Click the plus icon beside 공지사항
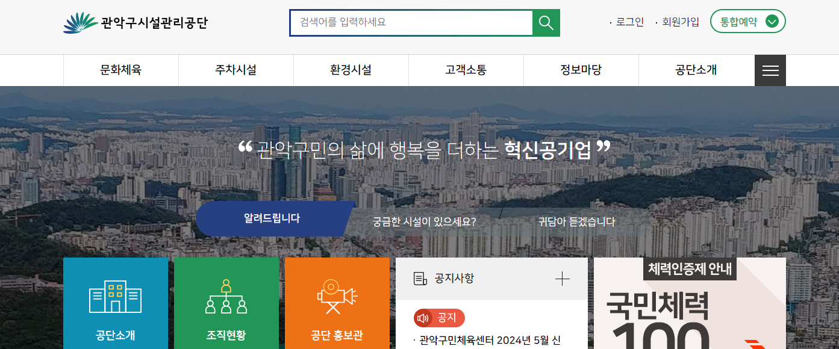The image size is (839, 349). click(562, 279)
